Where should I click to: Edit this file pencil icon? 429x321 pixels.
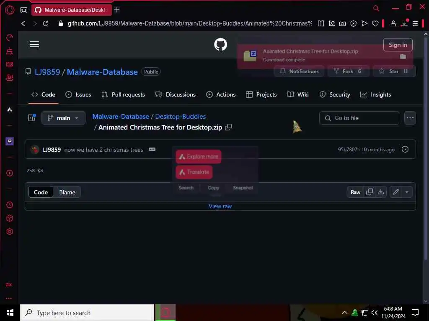(x=395, y=192)
